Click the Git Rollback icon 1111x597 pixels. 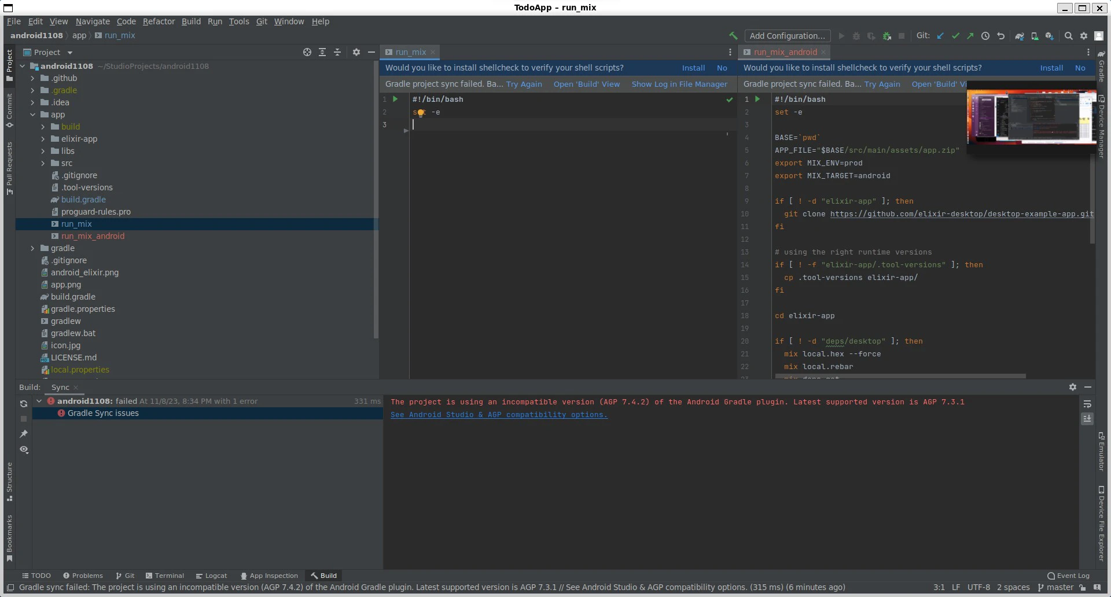[x=1000, y=36]
